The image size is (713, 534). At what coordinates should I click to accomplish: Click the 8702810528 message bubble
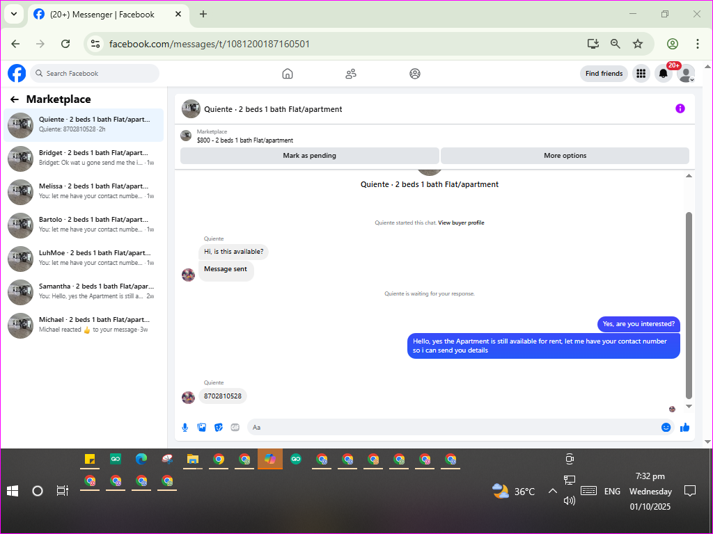click(223, 396)
